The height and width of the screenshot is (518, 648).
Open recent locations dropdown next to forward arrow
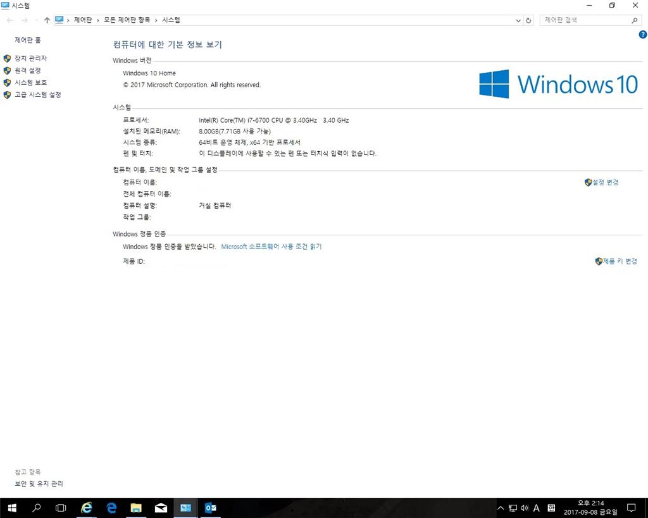36,20
